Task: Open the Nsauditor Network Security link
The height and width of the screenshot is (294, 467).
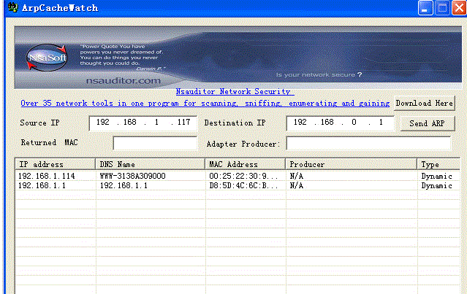Action: point(234,92)
